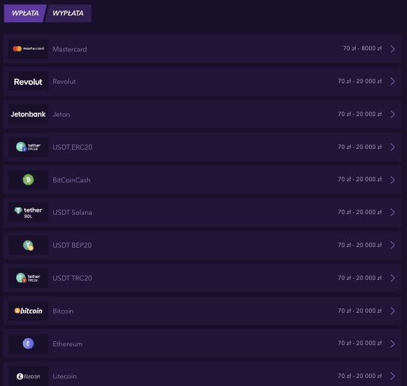Click the Mastercard logo icon
The image size is (407, 386).
pyautogui.click(x=28, y=49)
